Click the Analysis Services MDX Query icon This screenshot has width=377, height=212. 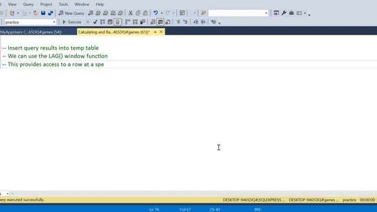click(x=98, y=13)
